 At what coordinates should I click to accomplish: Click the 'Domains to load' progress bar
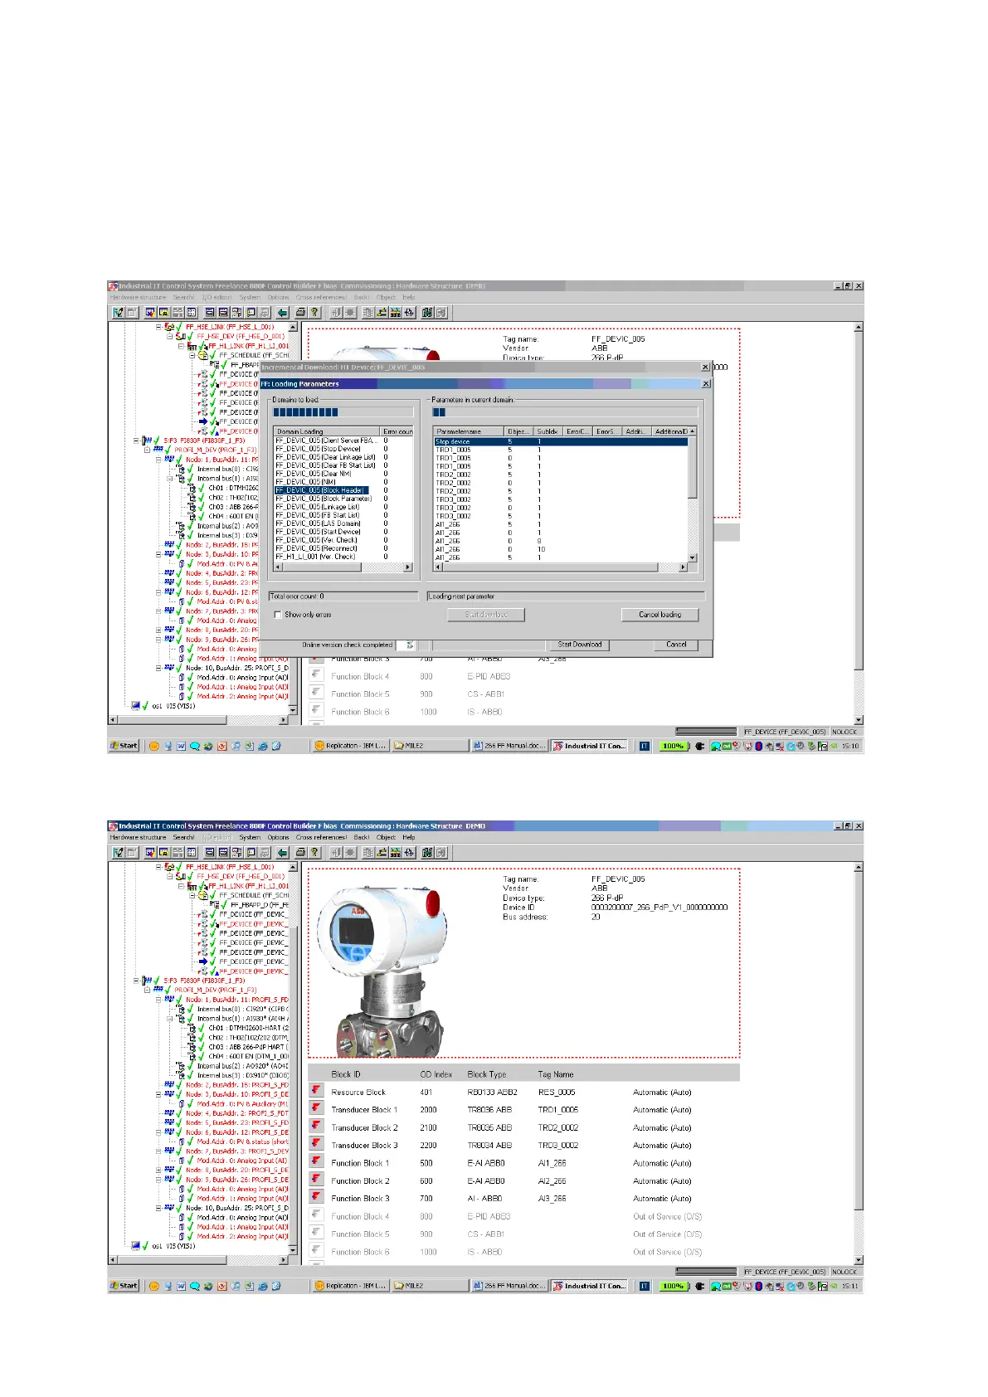point(343,412)
